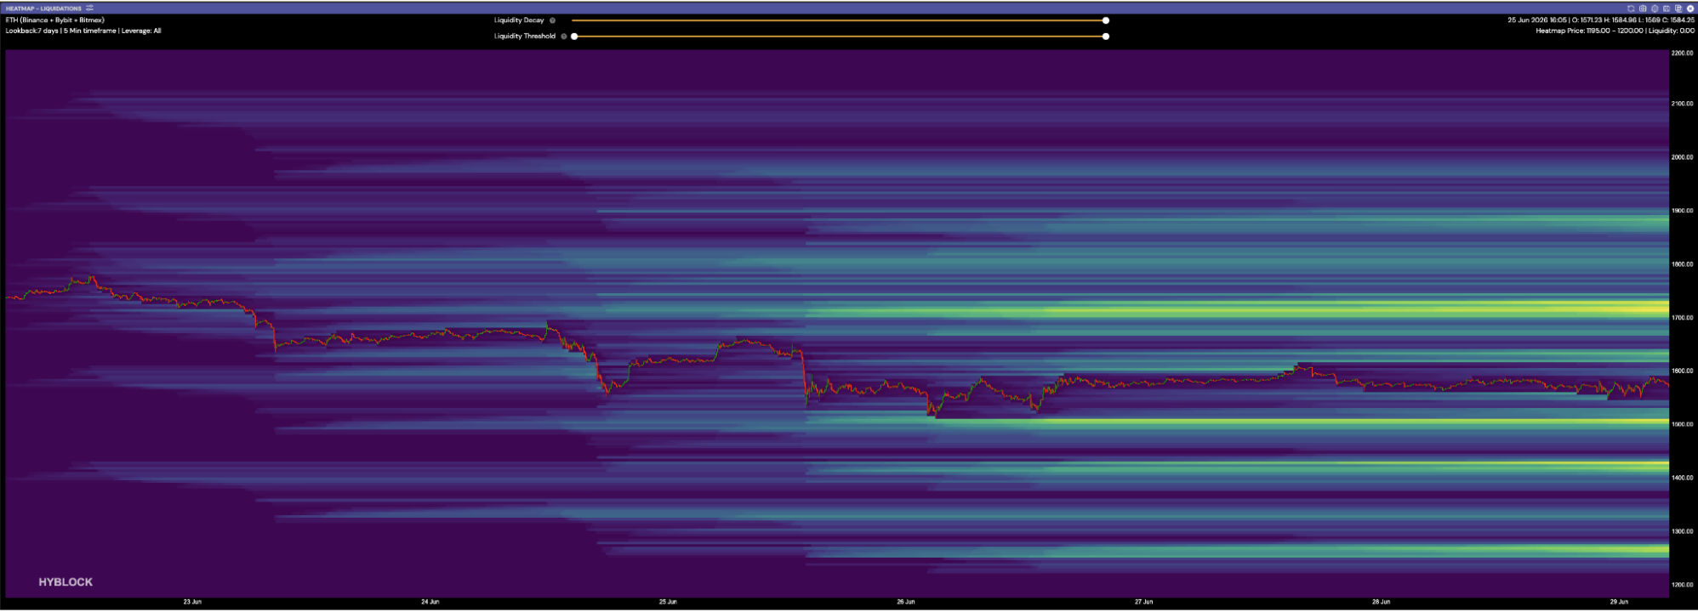Click the Liquidity Decay help icon
Image resolution: width=1698 pixels, height=612 pixels.
[553, 20]
